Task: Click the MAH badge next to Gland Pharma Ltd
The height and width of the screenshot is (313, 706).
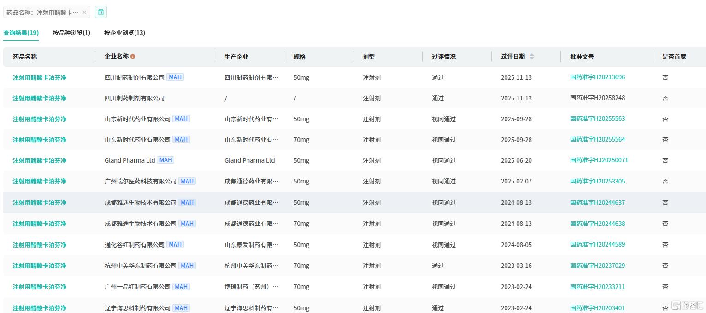Action: (165, 160)
